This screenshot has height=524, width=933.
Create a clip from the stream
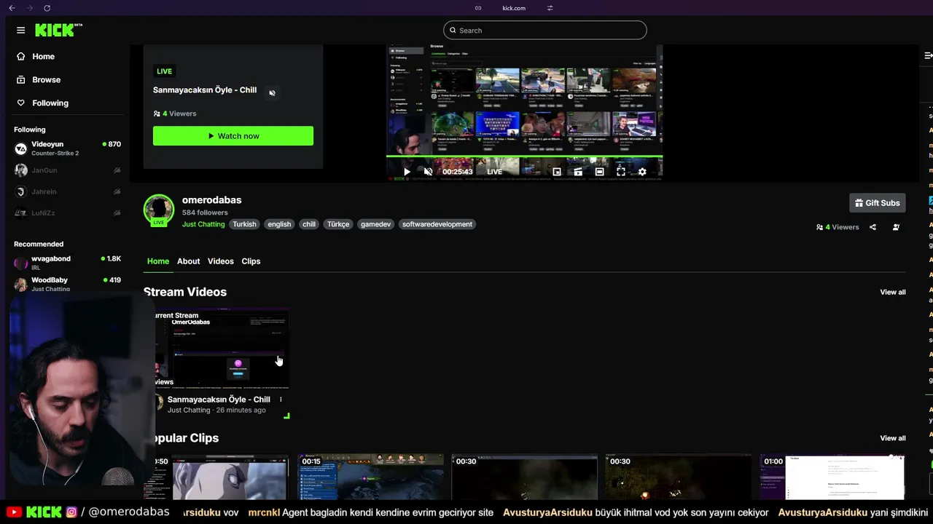coord(578,172)
